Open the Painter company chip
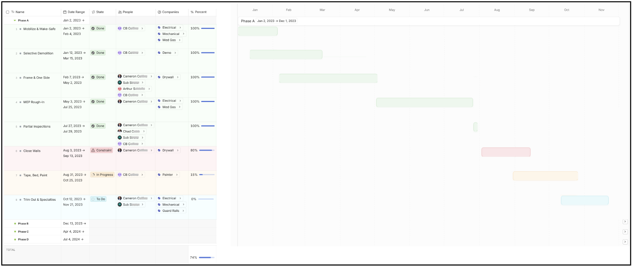 [x=168, y=175]
